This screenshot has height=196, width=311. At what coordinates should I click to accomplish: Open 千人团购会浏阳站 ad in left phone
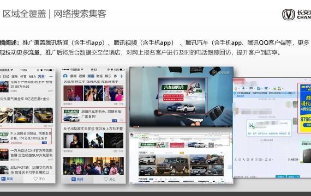pyautogui.click(x=26, y=136)
